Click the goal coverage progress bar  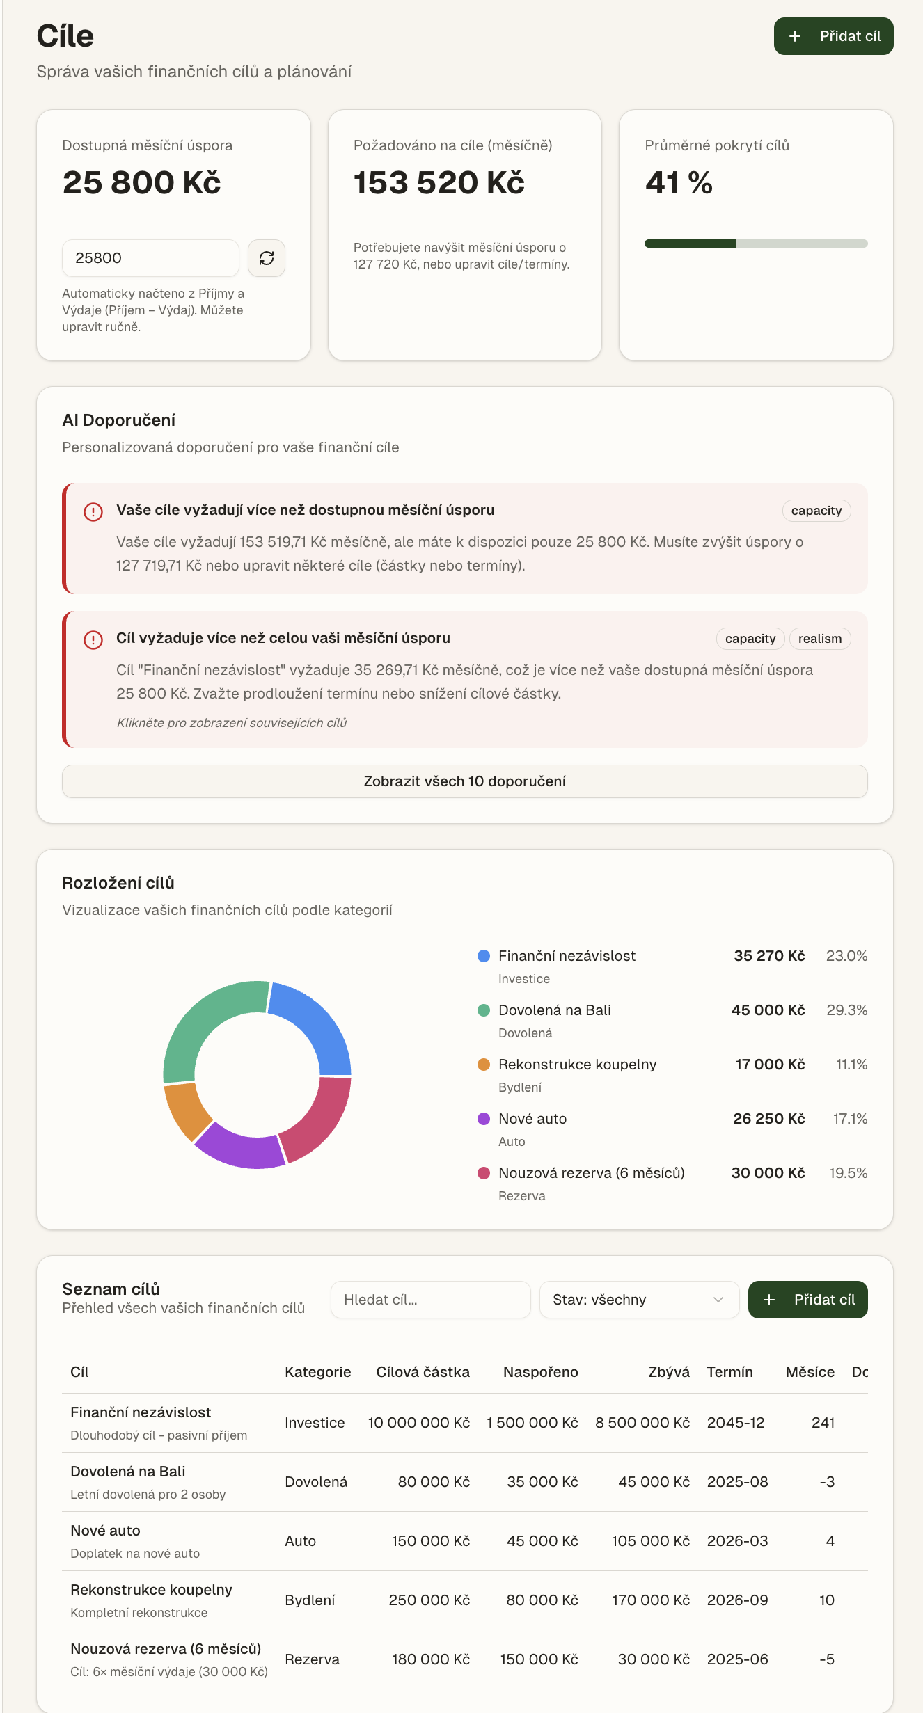(x=755, y=242)
